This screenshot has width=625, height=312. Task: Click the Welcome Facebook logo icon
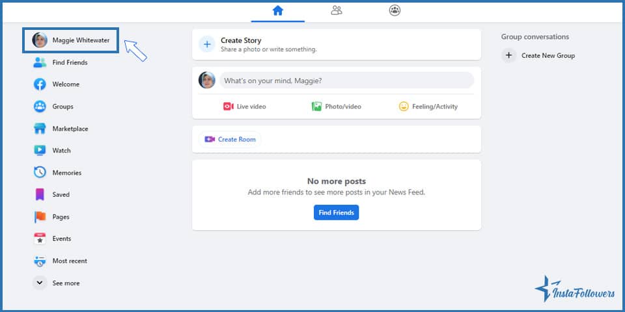click(40, 84)
